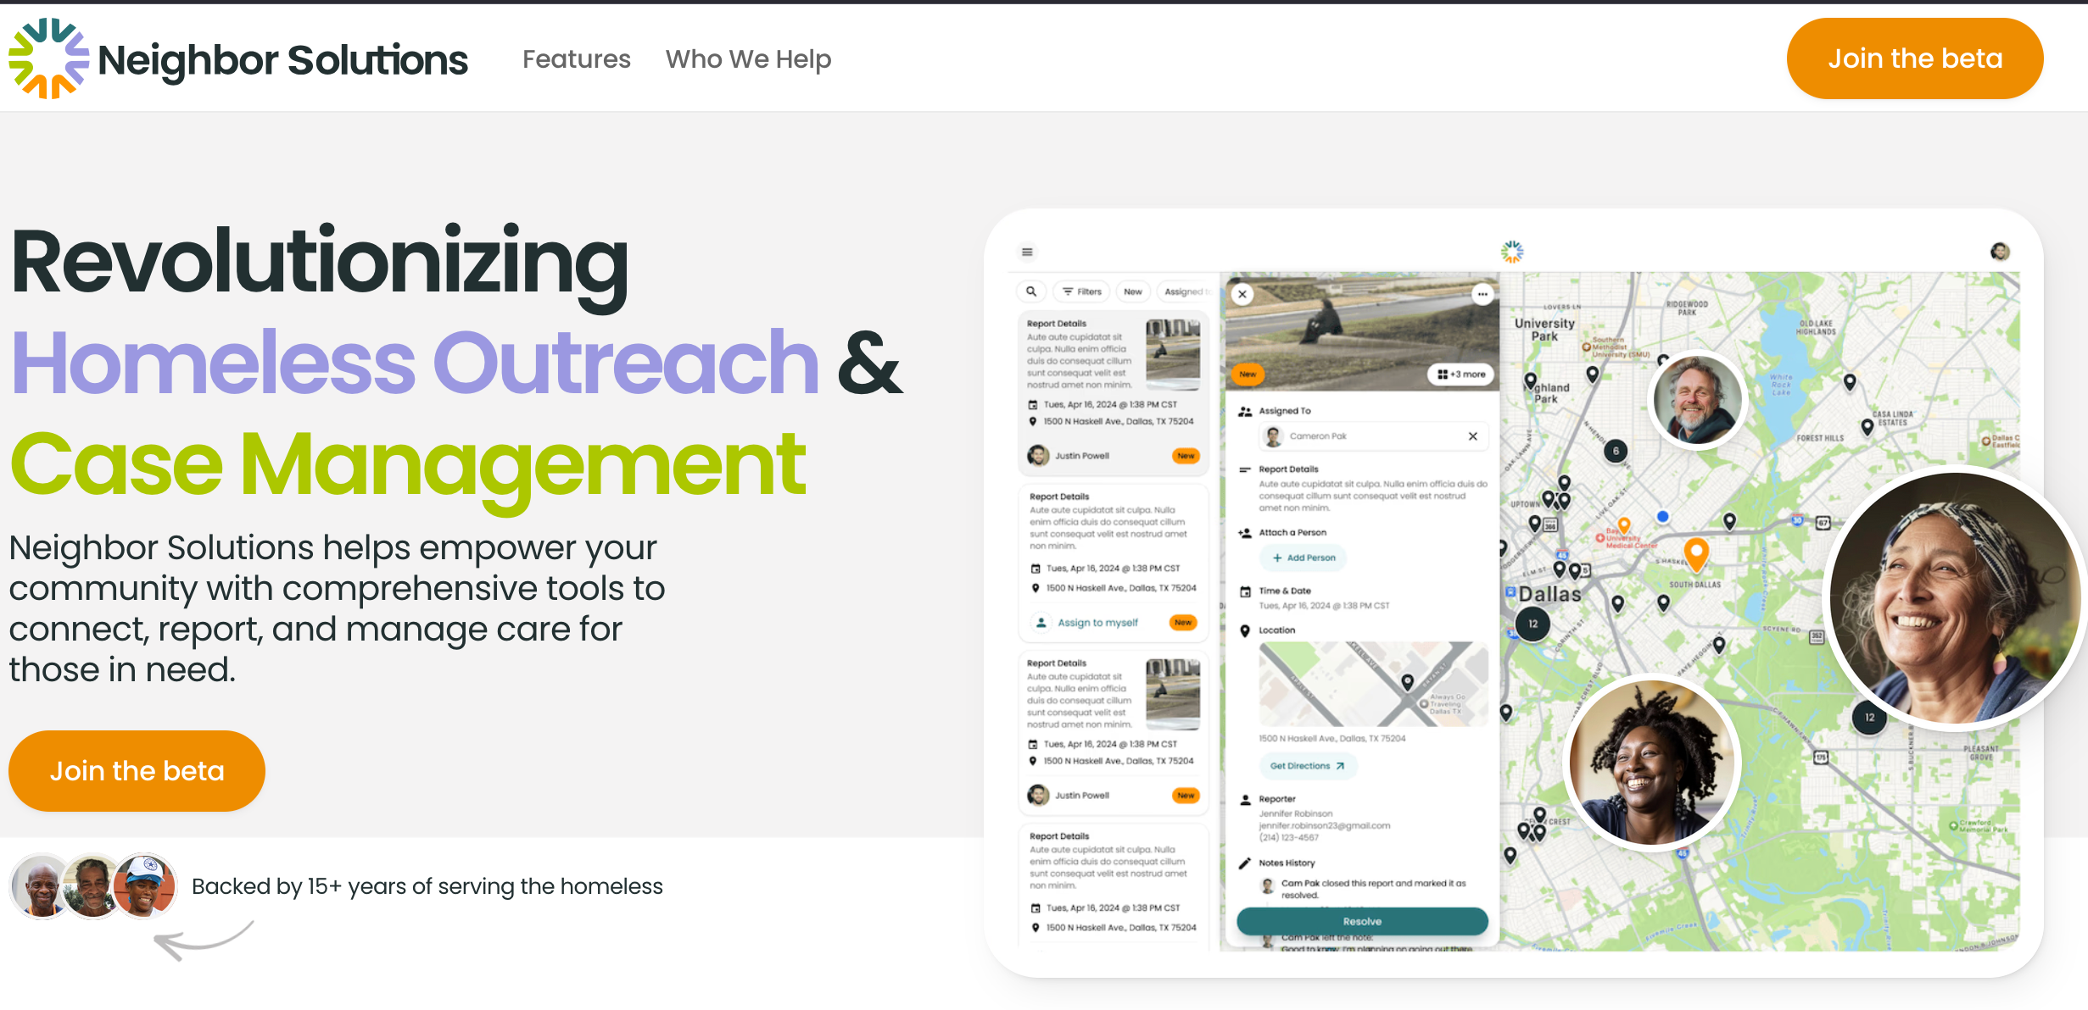Click the user avatar at preview top right
The height and width of the screenshot is (1010, 2088).
pyautogui.click(x=1999, y=252)
